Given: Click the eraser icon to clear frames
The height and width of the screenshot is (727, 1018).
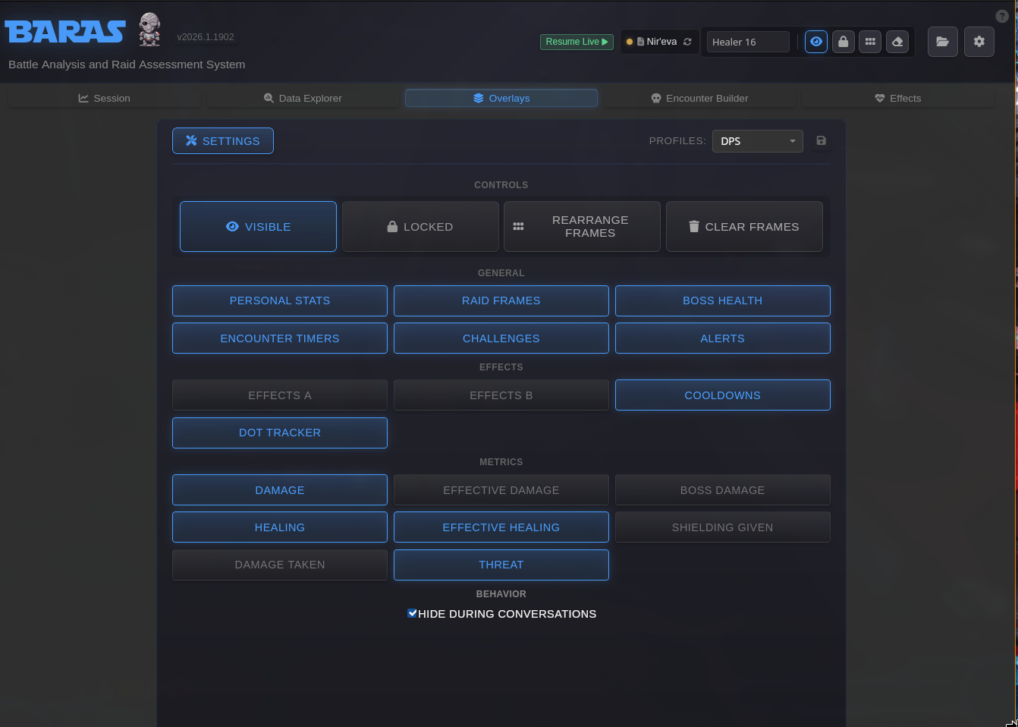Looking at the screenshot, I should pyautogui.click(x=897, y=42).
